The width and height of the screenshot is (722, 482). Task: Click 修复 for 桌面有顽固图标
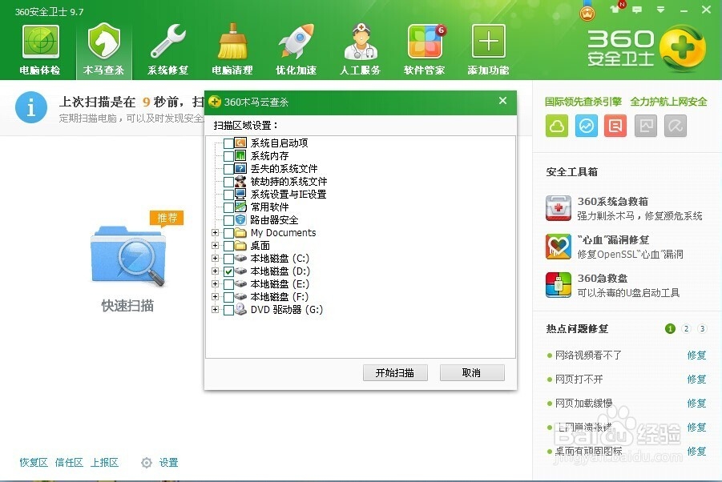[696, 452]
